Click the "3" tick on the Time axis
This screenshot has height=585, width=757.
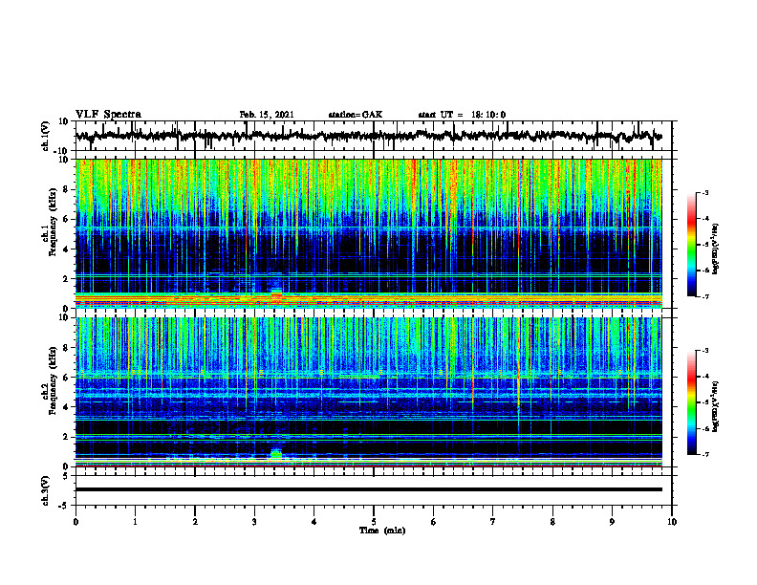coord(254,522)
